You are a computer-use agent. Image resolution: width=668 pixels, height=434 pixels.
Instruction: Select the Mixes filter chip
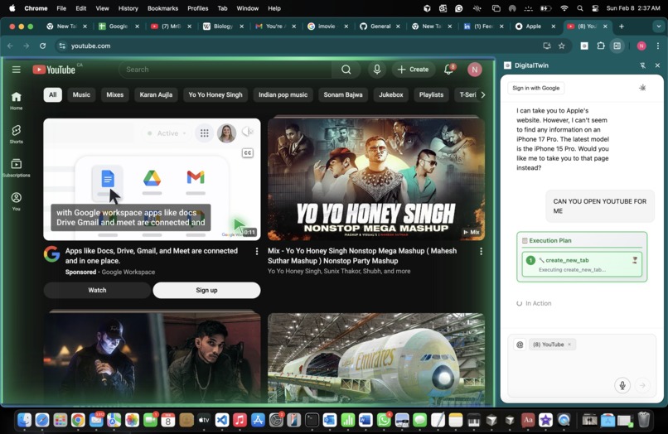(114, 94)
